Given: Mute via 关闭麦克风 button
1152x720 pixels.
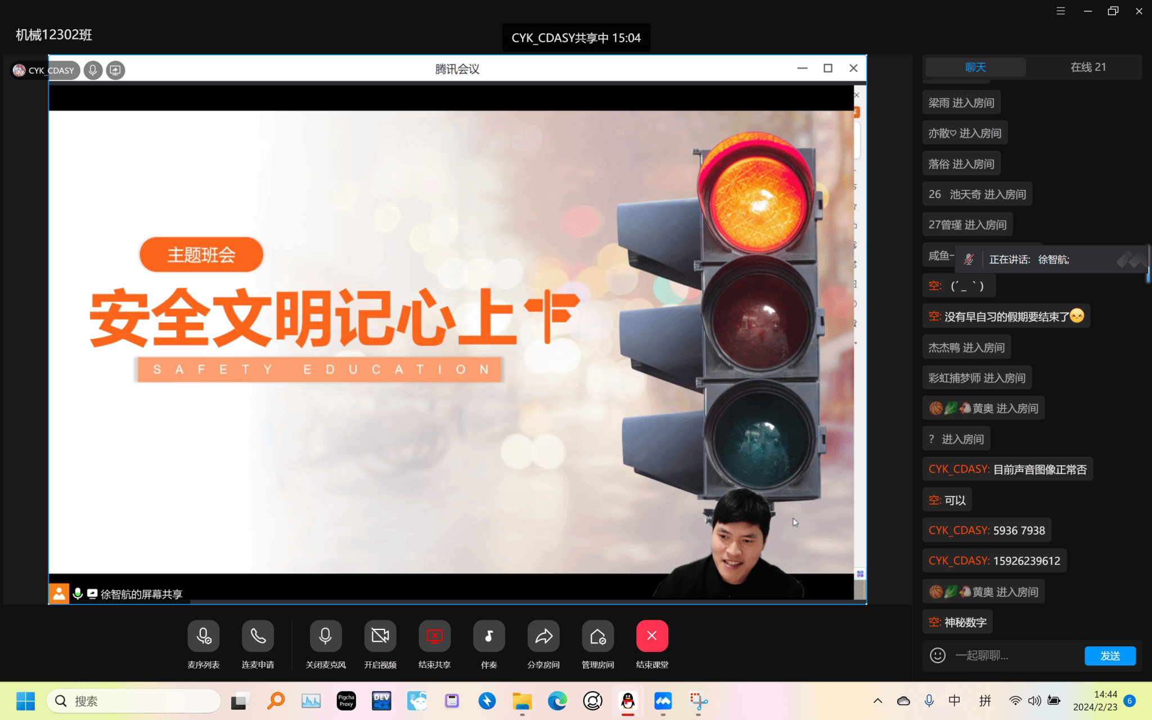Looking at the screenshot, I should [x=325, y=636].
